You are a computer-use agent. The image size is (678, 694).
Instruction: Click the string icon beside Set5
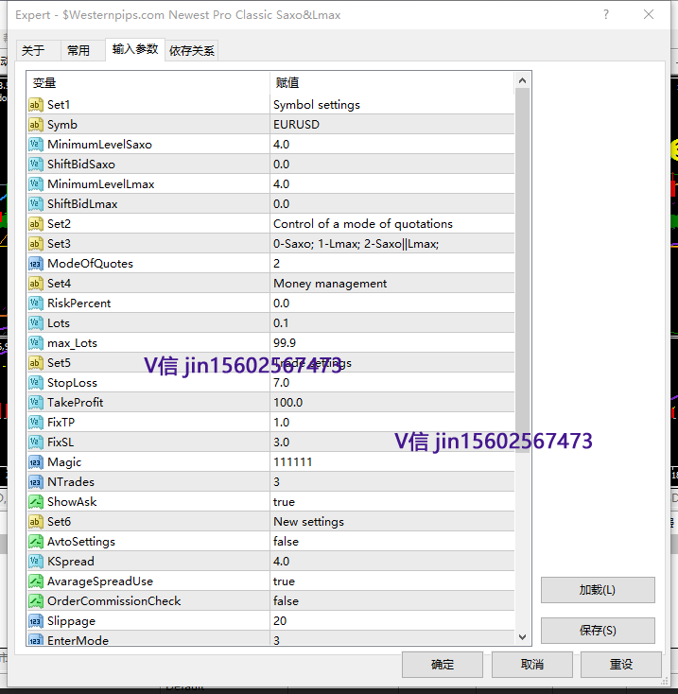pos(36,363)
